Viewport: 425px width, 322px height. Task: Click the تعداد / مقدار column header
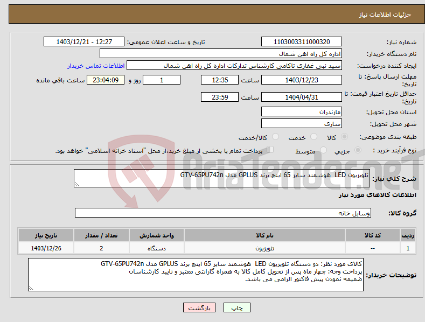click(101, 235)
